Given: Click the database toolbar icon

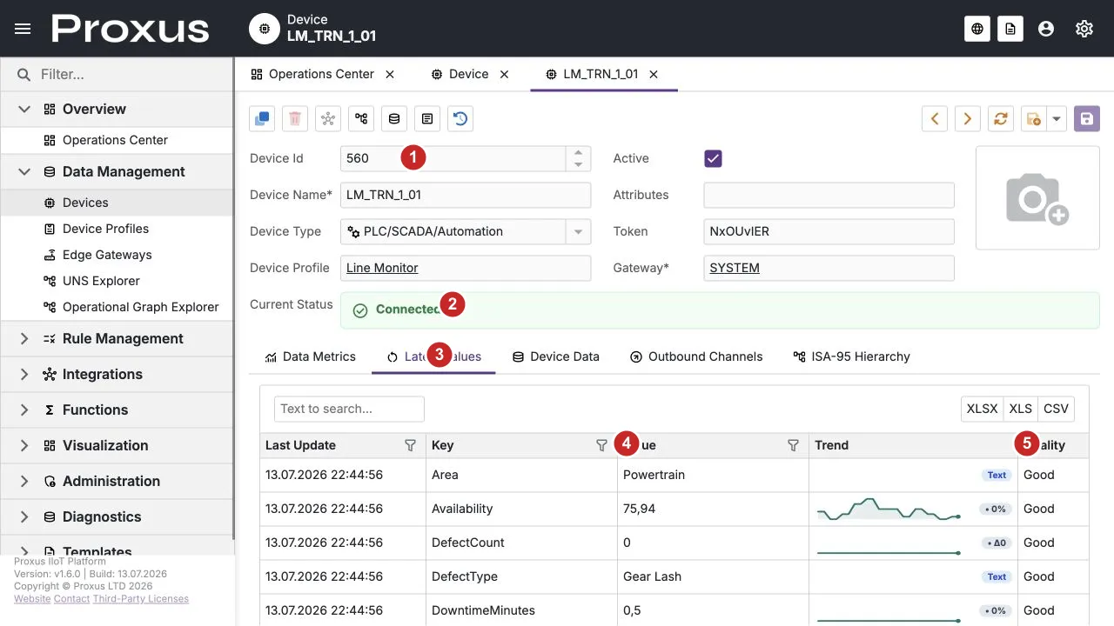Looking at the screenshot, I should point(394,119).
